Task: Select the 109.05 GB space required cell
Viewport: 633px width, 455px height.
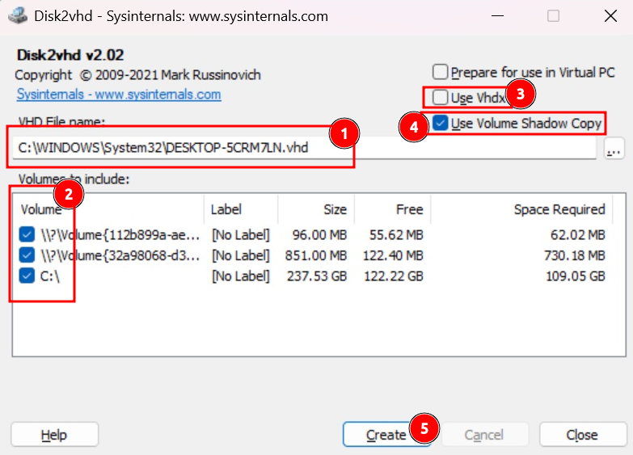Action: click(x=576, y=276)
